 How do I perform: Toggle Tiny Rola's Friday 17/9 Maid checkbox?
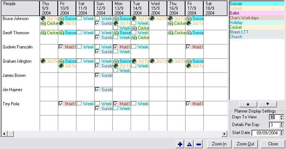[188, 104]
